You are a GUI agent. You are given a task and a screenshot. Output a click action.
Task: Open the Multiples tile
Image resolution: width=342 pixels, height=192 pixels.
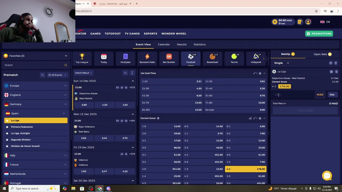click(126, 58)
